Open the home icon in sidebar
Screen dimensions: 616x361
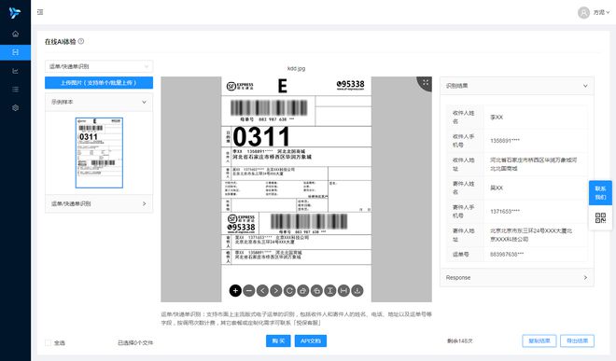pyautogui.click(x=15, y=34)
